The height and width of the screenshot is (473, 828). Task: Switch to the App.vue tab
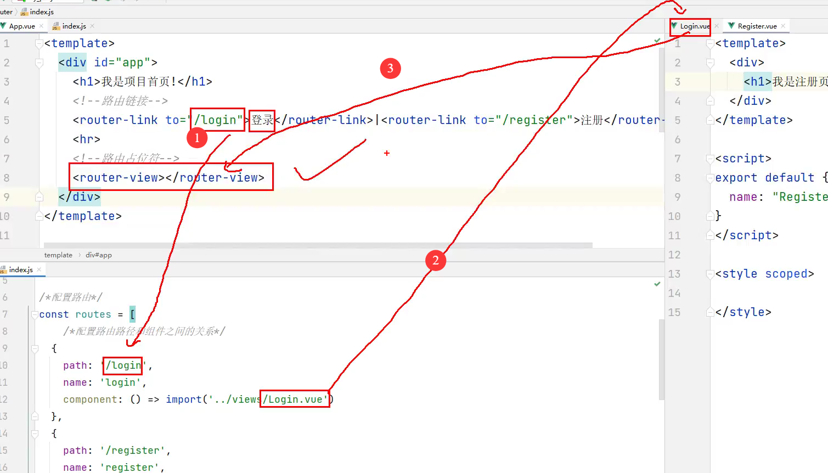(x=22, y=26)
